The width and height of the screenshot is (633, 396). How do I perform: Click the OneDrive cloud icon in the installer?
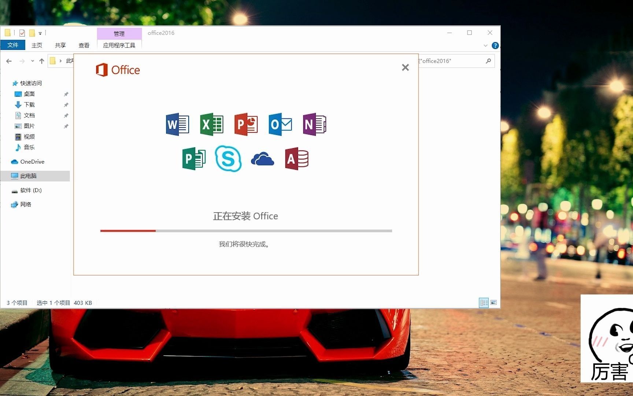pyautogui.click(x=262, y=159)
